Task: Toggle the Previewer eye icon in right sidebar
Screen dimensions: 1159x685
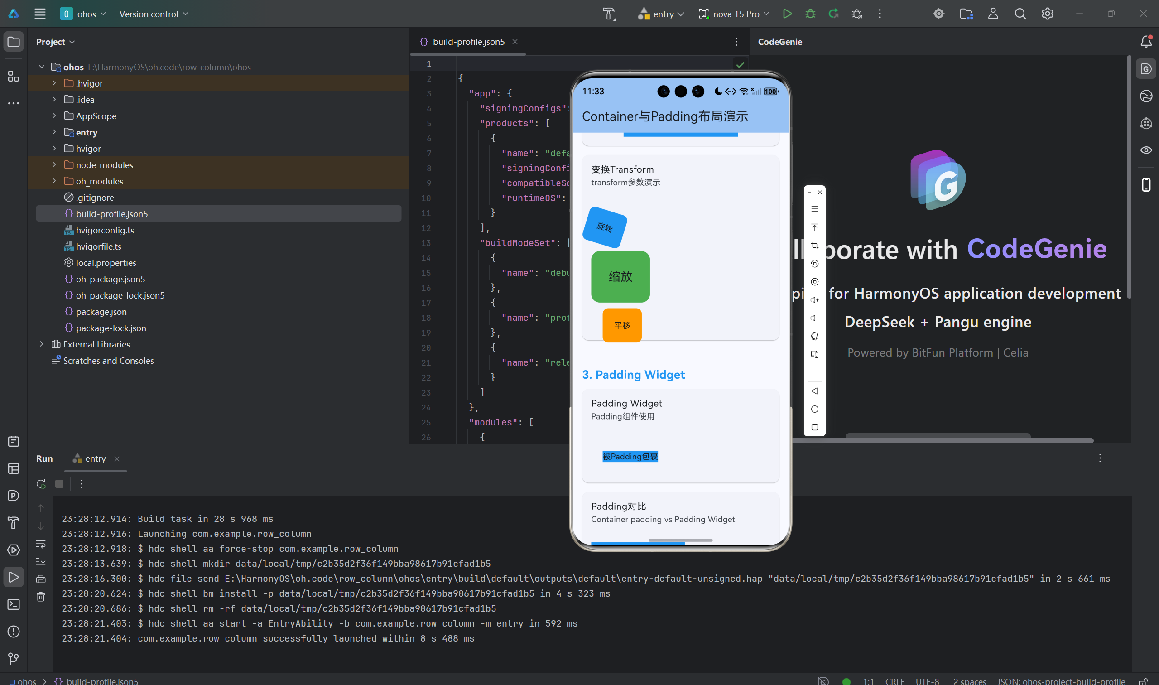Action: pos(1146,150)
